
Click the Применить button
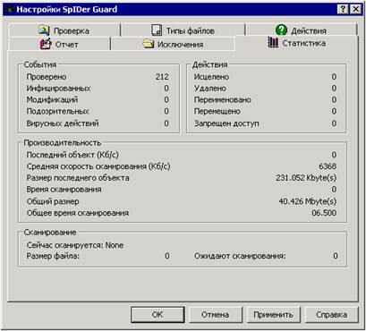(273, 315)
